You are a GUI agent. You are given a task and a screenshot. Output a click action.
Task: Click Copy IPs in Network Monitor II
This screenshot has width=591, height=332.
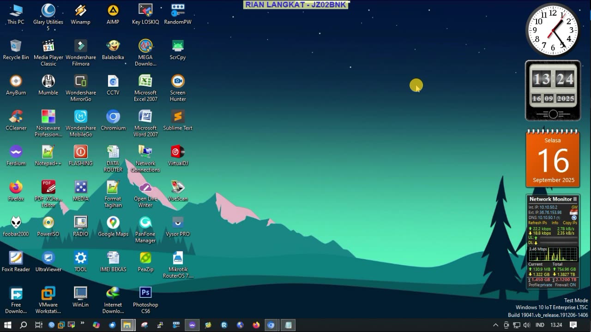(x=570, y=223)
